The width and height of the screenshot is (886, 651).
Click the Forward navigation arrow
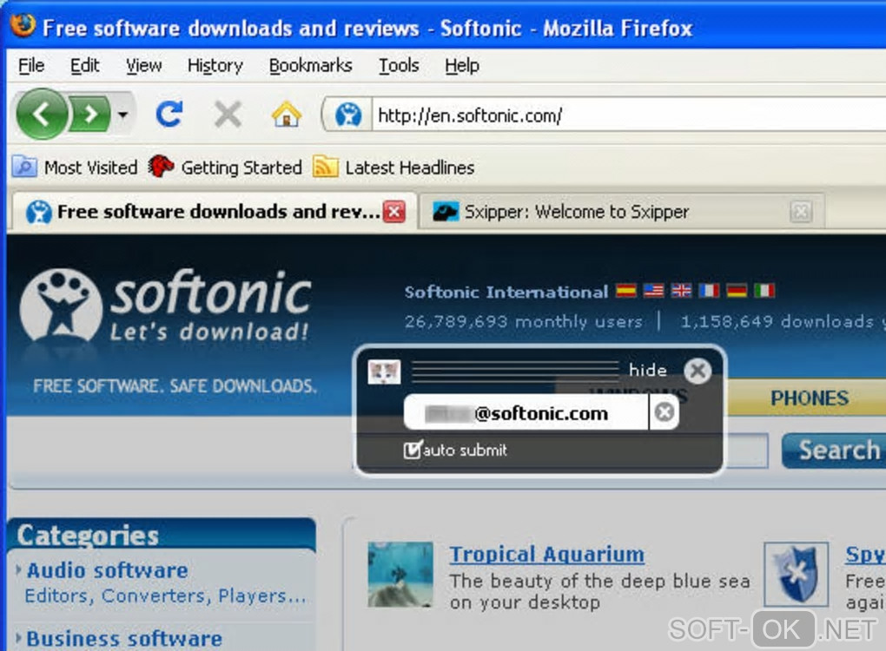(x=90, y=115)
